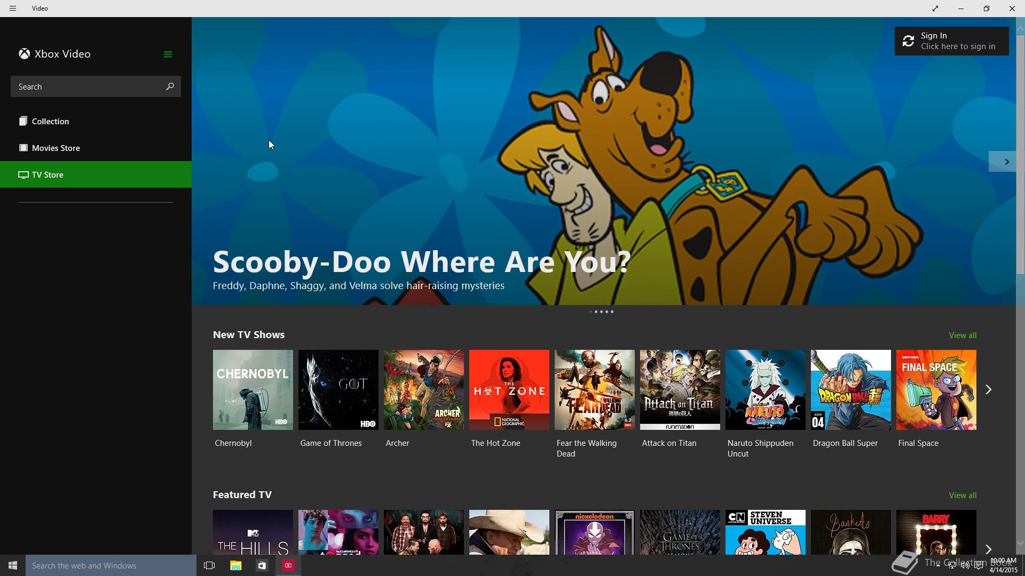Click the Xbox logo icon
Screen dimensions: 1025x576
pos(24,54)
